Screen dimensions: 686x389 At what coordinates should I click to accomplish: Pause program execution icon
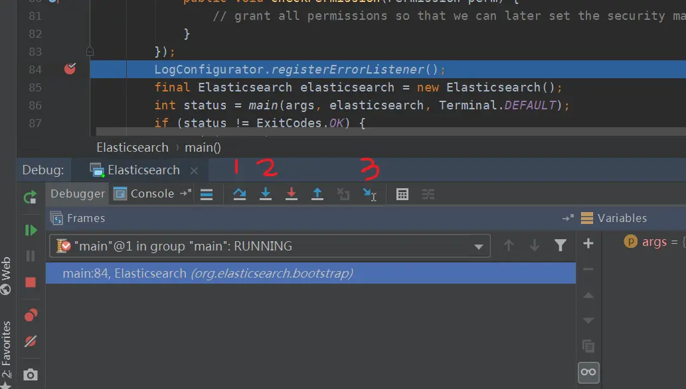pyautogui.click(x=31, y=256)
